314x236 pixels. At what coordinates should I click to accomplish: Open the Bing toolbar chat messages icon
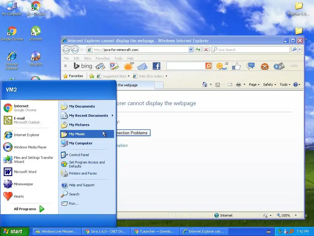(x=251, y=66)
